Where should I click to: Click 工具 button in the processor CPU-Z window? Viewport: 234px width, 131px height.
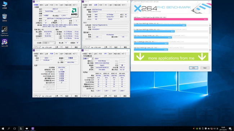[57, 47]
